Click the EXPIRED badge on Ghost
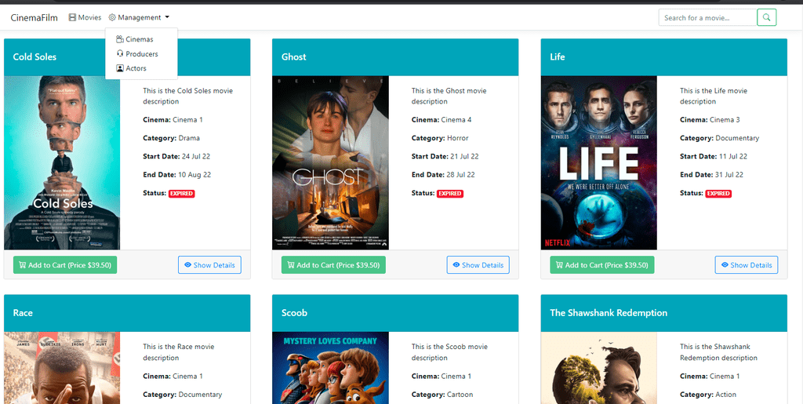Image resolution: width=803 pixels, height=404 pixels. point(450,194)
